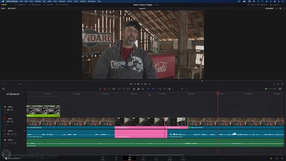Screen dimensions: 286x161
Task: Click the timecode field 01:00:46:03
Action: coord(13,94)
